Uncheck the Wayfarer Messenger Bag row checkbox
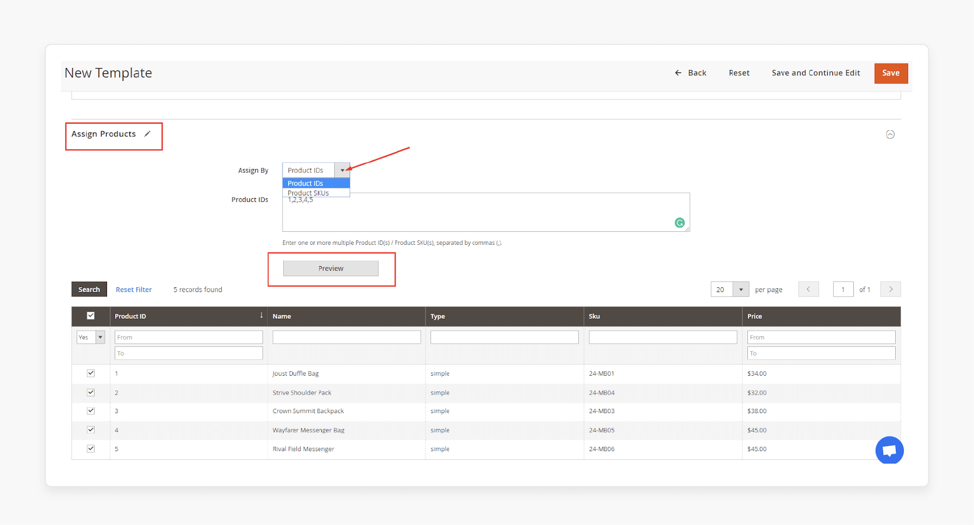The image size is (974, 525). pos(91,429)
